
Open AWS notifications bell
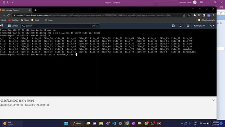180,26
